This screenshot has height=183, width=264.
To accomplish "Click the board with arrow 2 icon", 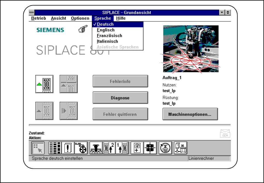I will [x=109, y=148].
